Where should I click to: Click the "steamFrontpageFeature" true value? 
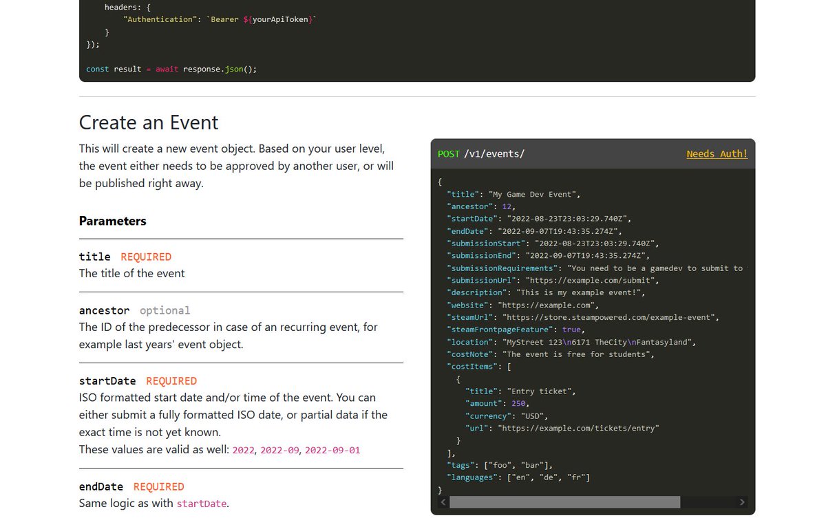tap(572, 330)
